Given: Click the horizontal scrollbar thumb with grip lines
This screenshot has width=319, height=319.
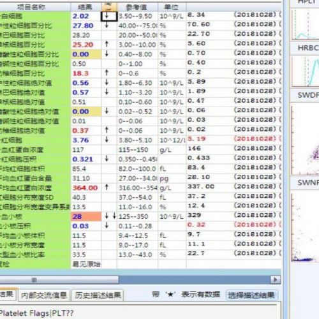Looking at the screenshot, I should pyautogui.click(x=59, y=279).
